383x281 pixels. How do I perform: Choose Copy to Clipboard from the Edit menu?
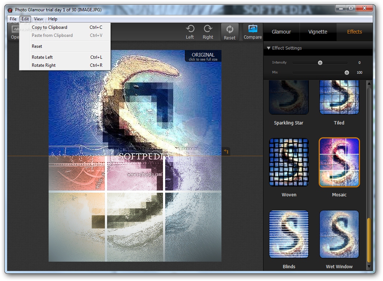(65, 27)
